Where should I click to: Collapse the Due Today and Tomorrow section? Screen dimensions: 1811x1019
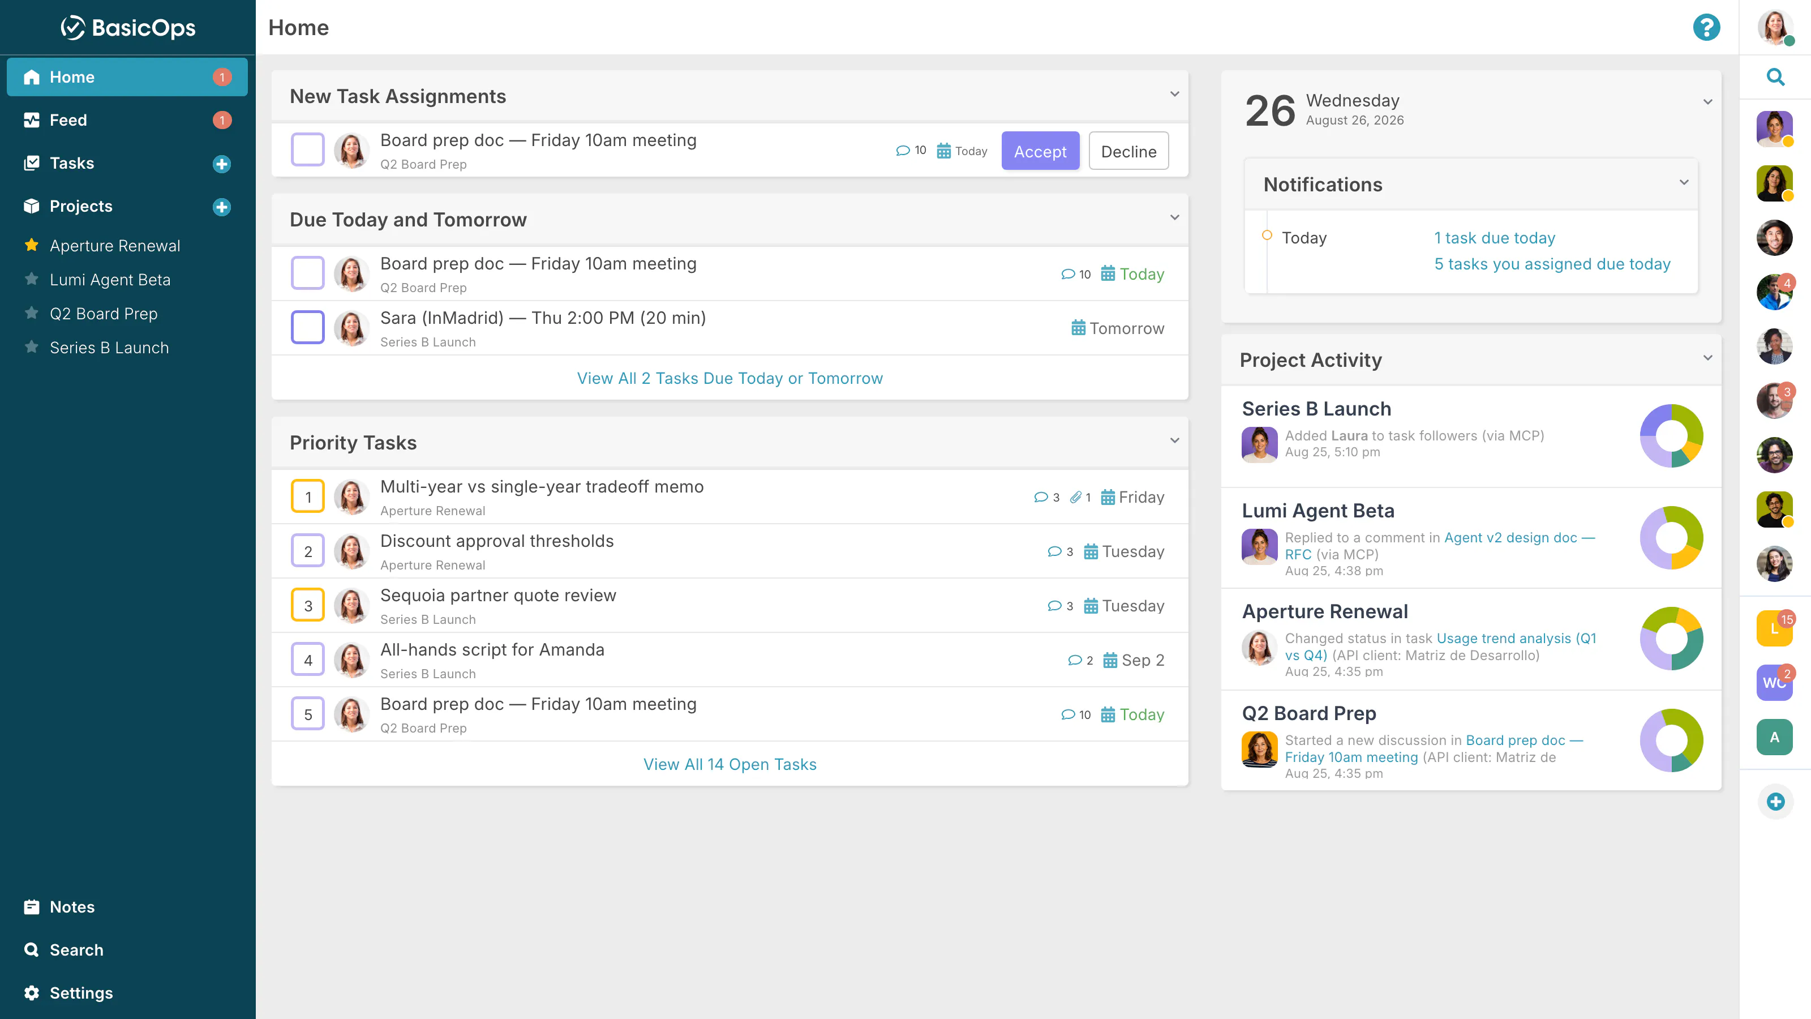1174,217
